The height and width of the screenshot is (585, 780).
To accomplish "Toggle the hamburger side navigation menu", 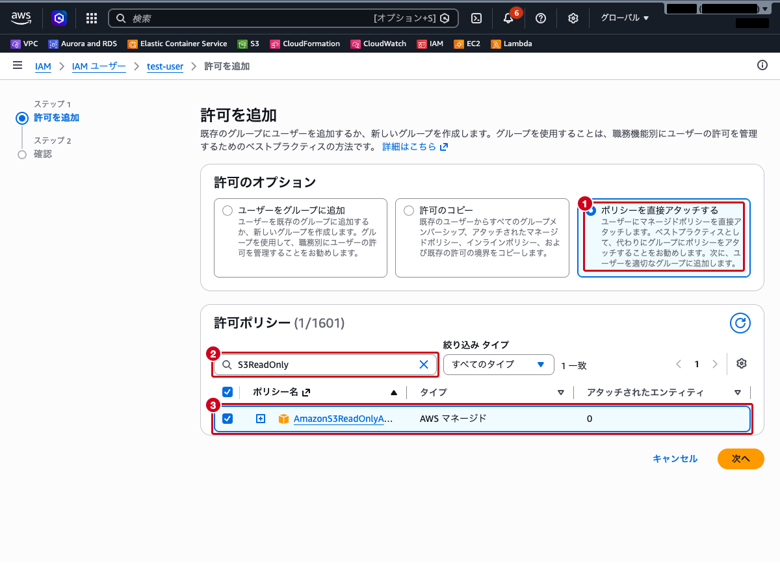I will pyautogui.click(x=18, y=66).
